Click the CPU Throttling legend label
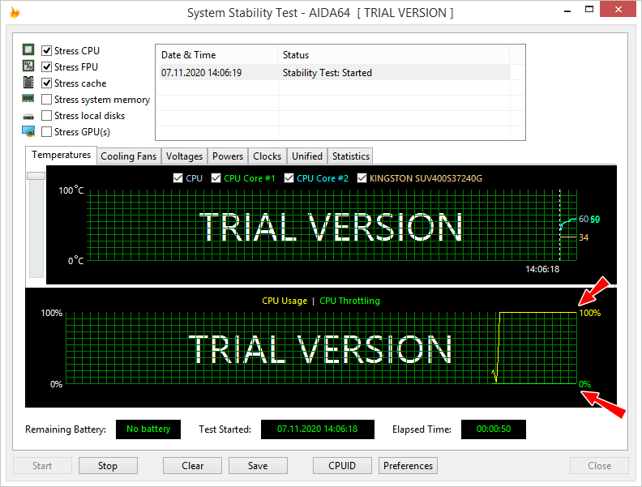This screenshot has width=642, height=487. pyautogui.click(x=349, y=301)
